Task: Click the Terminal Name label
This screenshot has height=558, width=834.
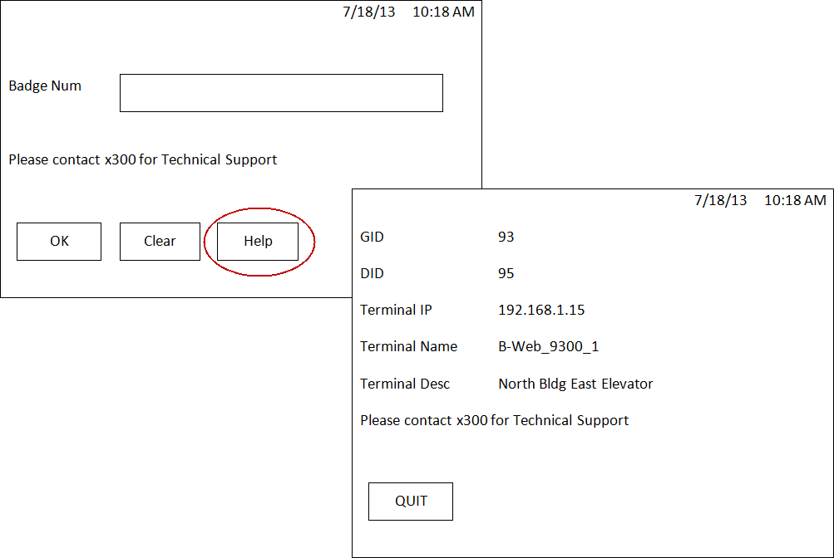Action: pyautogui.click(x=408, y=347)
